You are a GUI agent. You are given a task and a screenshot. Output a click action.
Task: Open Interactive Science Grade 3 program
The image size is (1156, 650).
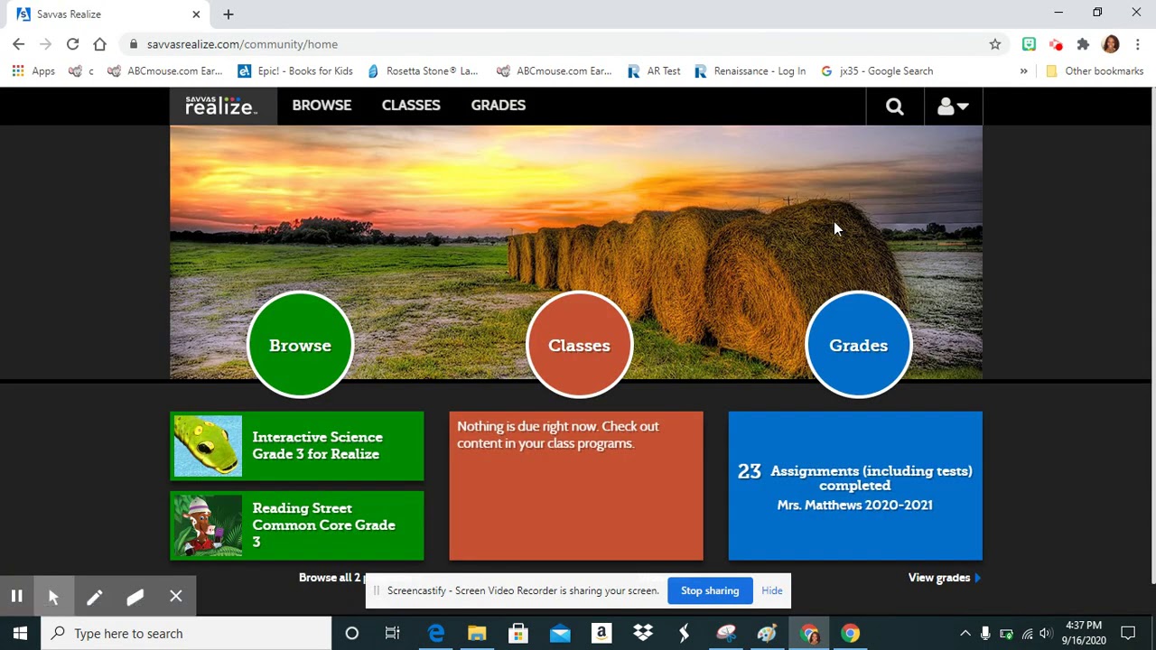click(296, 446)
